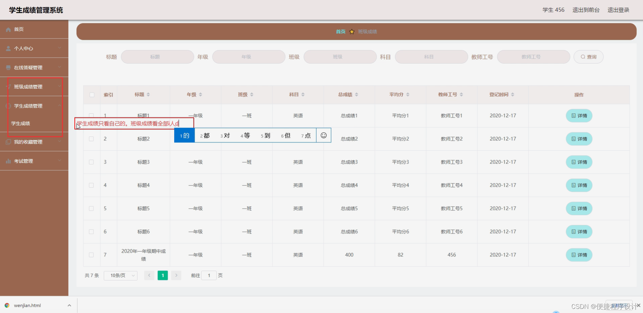The height and width of the screenshot is (313, 643).
Task: Sort the 登记时间 column with its sort arrows
Action: point(513,95)
